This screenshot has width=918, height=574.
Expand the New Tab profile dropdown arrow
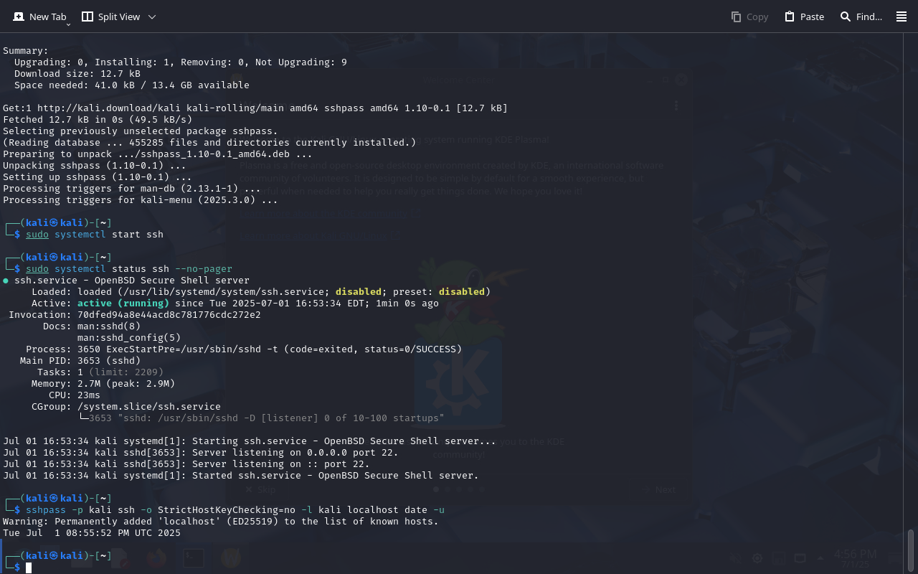[68, 24]
